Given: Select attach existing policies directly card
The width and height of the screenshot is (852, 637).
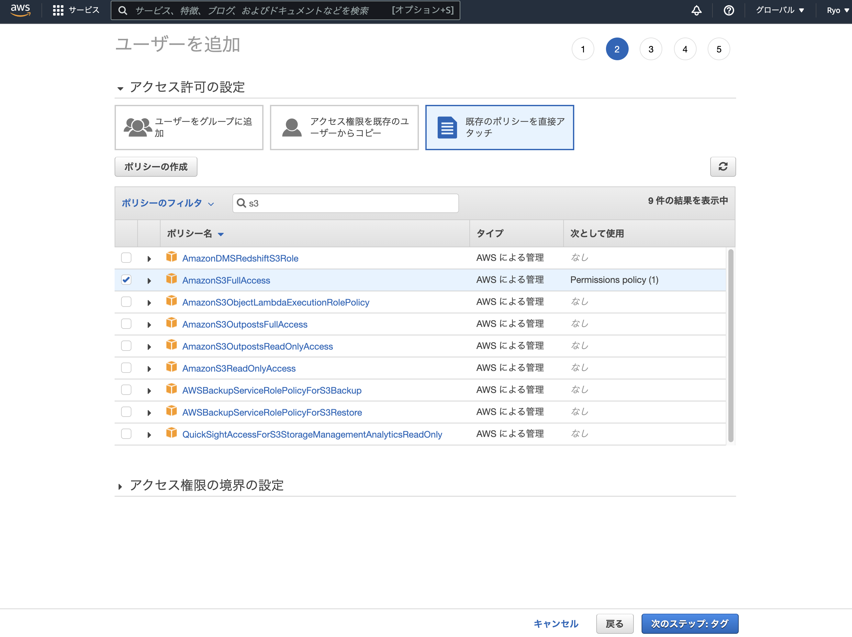Looking at the screenshot, I should 499,128.
